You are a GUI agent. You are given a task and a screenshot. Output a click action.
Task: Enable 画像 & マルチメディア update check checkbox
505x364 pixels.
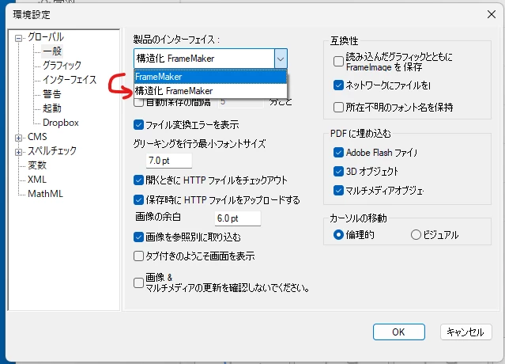tap(138, 282)
